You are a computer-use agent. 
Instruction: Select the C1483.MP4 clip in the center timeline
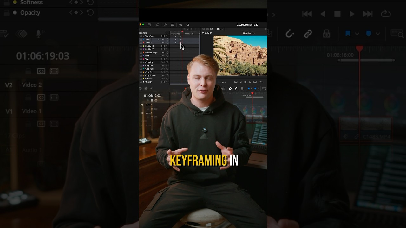(x=254, y=119)
